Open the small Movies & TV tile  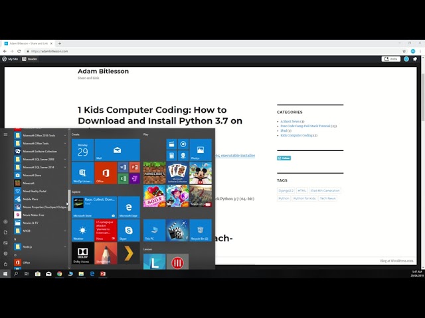[171, 144]
